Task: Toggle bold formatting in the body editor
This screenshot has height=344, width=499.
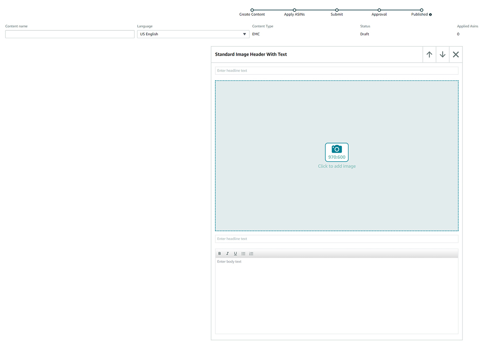Action: coord(220,253)
